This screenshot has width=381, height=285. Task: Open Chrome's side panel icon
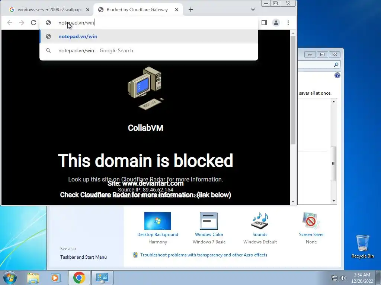coord(264,23)
